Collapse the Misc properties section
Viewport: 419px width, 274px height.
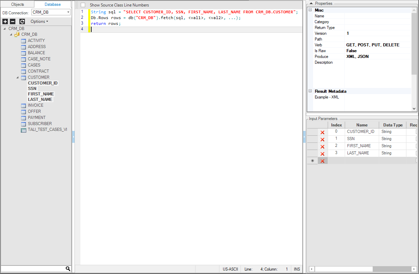pos(310,10)
